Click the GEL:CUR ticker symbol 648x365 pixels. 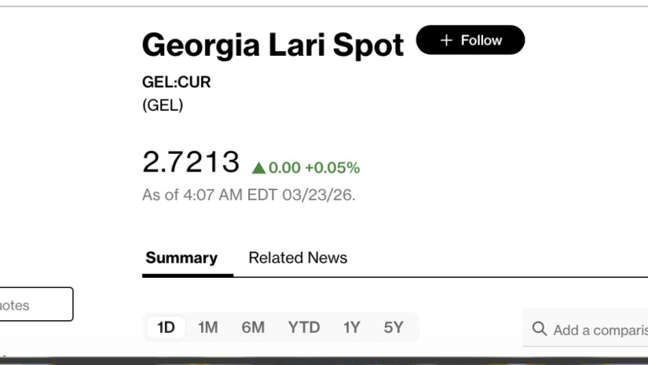coord(176,82)
